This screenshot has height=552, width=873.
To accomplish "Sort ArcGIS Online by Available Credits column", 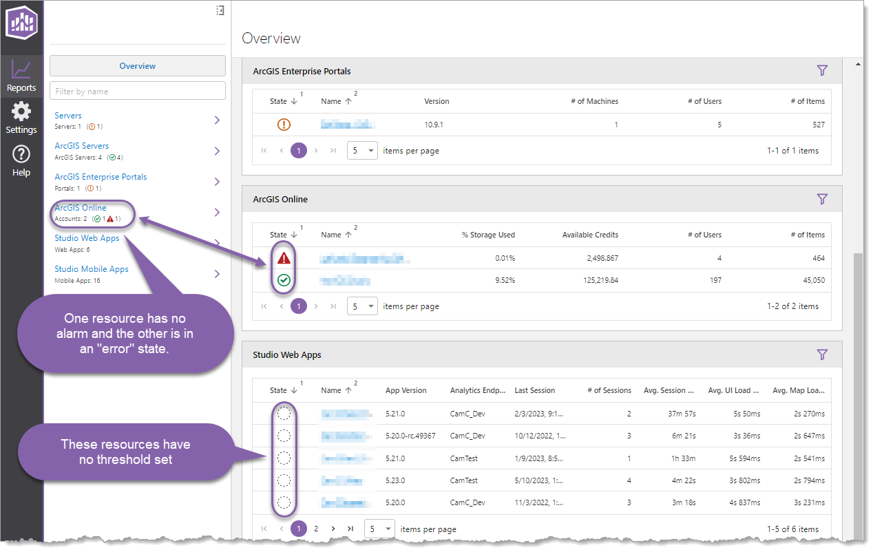I will tap(590, 235).
